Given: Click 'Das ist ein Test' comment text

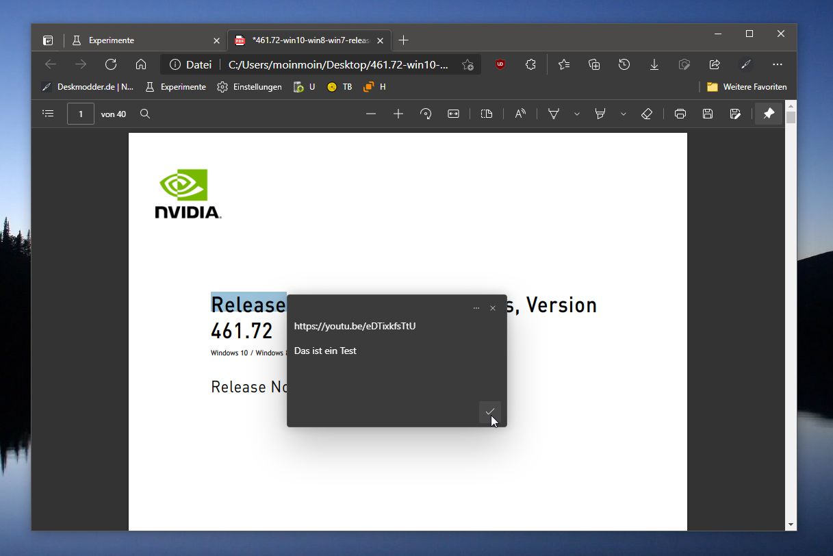Looking at the screenshot, I should (325, 351).
